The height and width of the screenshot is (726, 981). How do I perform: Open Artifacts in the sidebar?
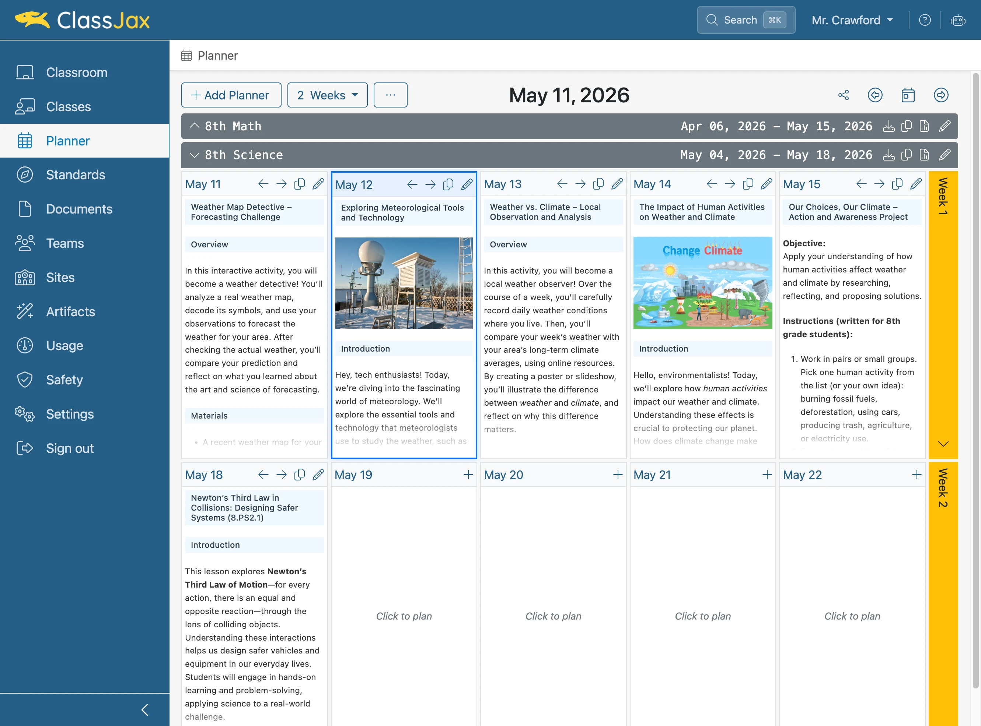pos(84,311)
